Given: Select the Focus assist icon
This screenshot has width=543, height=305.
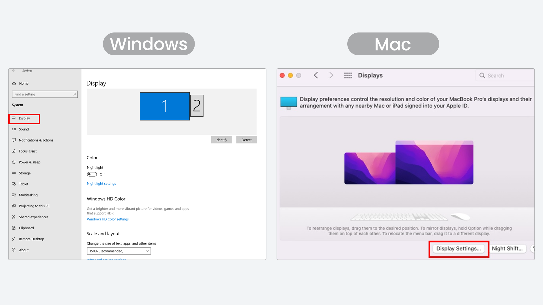Looking at the screenshot, I should [14, 151].
